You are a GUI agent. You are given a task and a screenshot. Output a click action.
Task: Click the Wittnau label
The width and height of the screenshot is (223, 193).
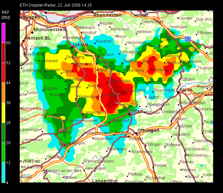[x=161, y=46]
